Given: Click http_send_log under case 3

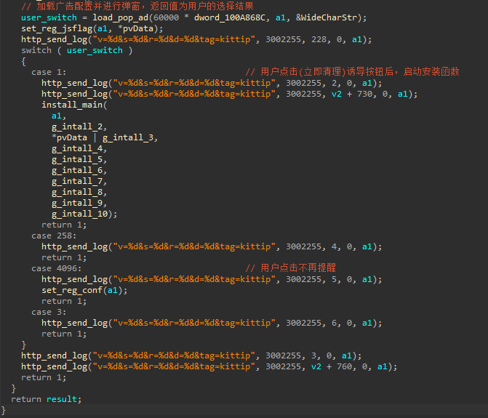Looking at the screenshot, I should [x=74, y=323].
